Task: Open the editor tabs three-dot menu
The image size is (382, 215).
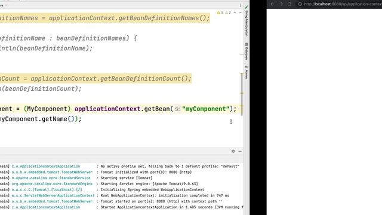Action: [240, 5]
